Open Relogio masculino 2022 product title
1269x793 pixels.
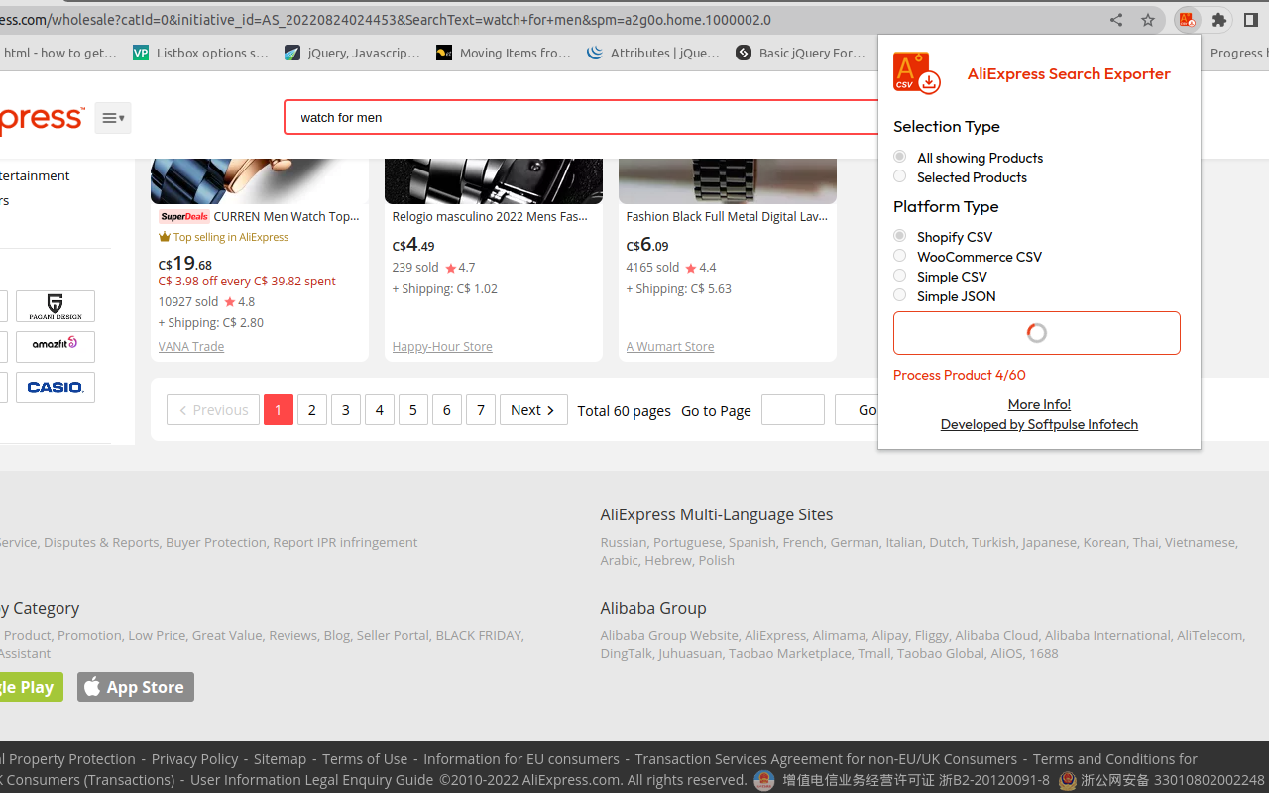pos(490,216)
